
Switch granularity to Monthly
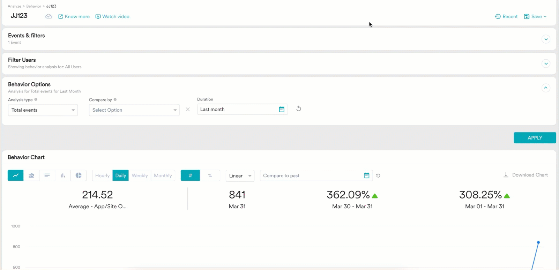click(163, 175)
